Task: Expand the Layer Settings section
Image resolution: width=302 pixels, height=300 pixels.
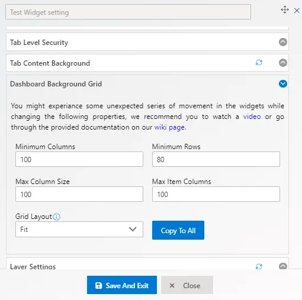Action: (283, 266)
